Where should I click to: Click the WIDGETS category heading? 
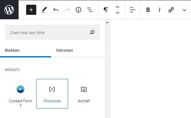pyautogui.click(x=12, y=70)
